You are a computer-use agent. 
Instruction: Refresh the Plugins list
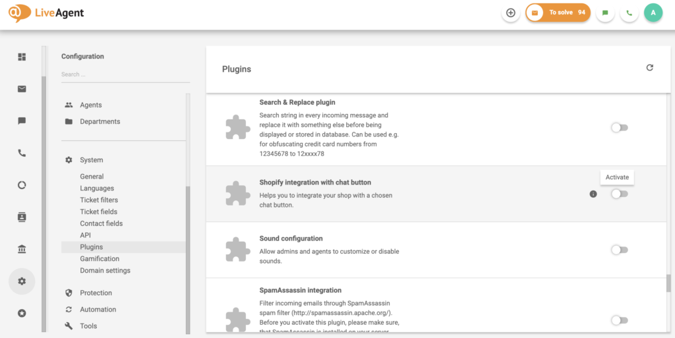point(649,68)
